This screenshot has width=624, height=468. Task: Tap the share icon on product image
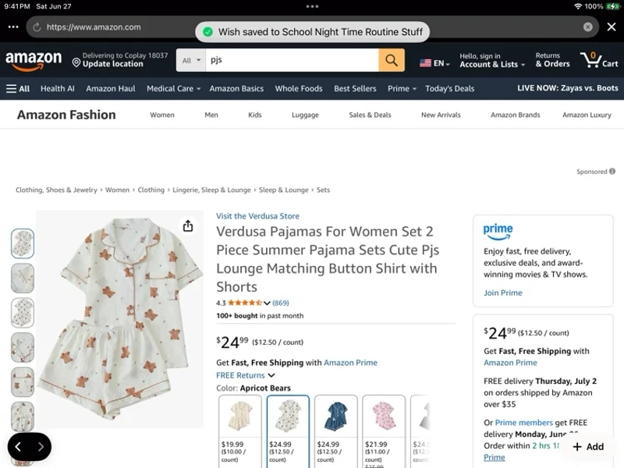[x=188, y=225]
